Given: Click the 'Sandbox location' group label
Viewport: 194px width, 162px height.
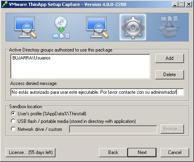Looking at the screenshot, I should (26, 107).
